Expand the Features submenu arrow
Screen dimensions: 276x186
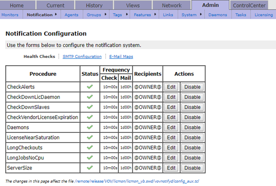click(155, 14)
